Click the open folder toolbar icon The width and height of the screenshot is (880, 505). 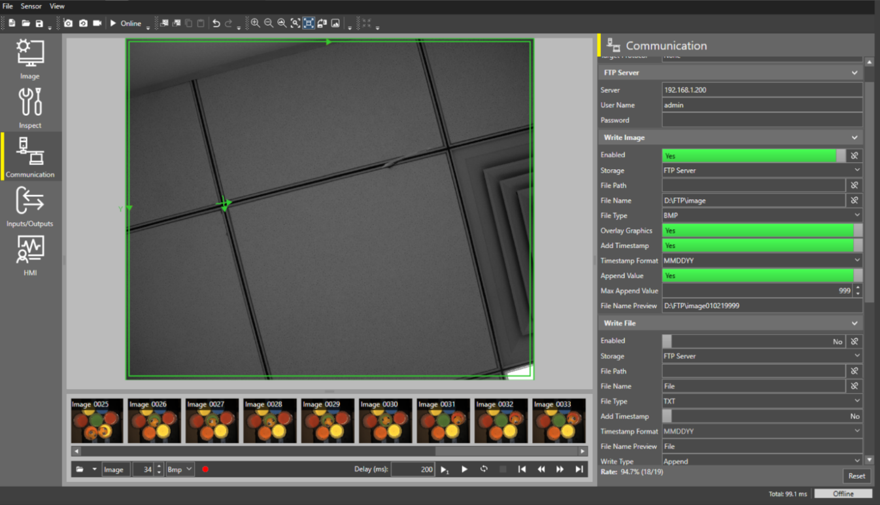pyautogui.click(x=25, y=24)
